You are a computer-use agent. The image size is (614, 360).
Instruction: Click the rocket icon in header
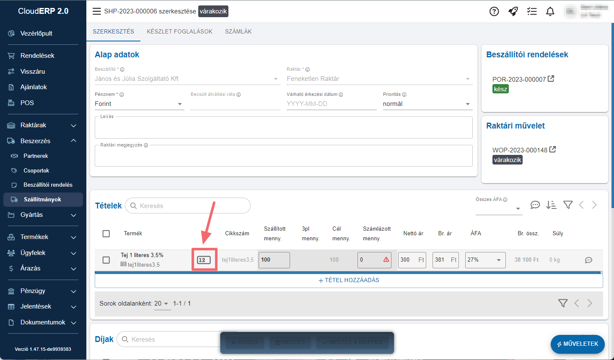[x=513, y=11]
